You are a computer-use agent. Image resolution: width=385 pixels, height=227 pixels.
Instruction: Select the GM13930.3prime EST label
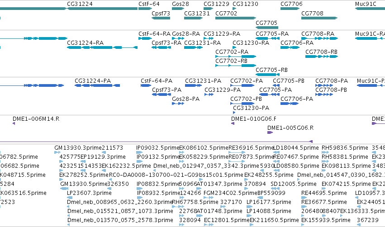pos(78,148)
